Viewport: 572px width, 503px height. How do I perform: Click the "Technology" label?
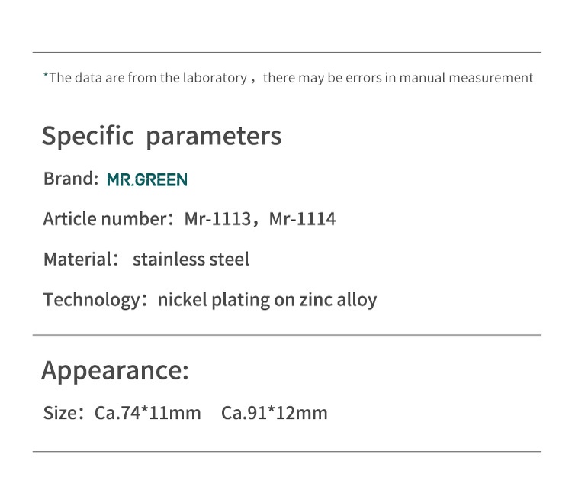pyautogui.click(x=89, y=299)
